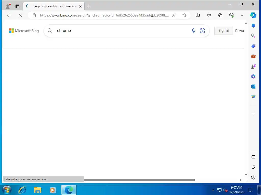Select Microsoft Edge taskbar button
This screenshot has height=195, width=261.
coord(69,190)
